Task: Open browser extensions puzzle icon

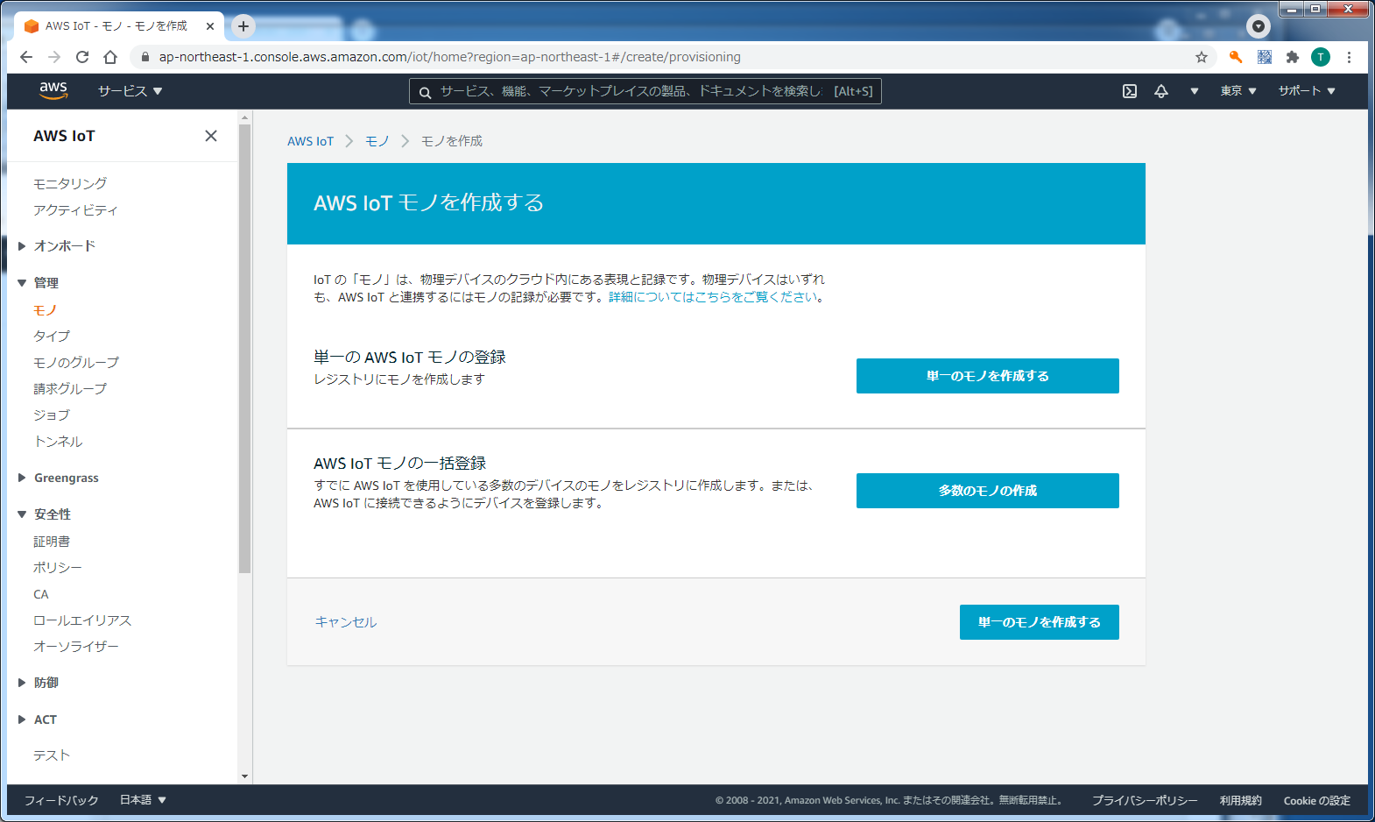Action: (1293, 57)
